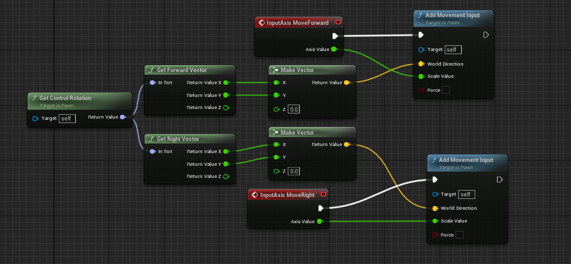Click exec output pin on upper Add Movement Input
The width and height of the screenshot is (571, 264).
pos(486,35)
